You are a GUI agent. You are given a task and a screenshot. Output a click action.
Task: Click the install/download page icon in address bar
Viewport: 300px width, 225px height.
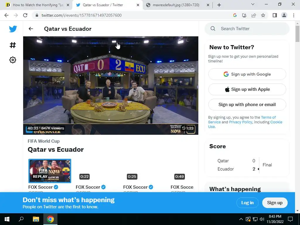244,15
